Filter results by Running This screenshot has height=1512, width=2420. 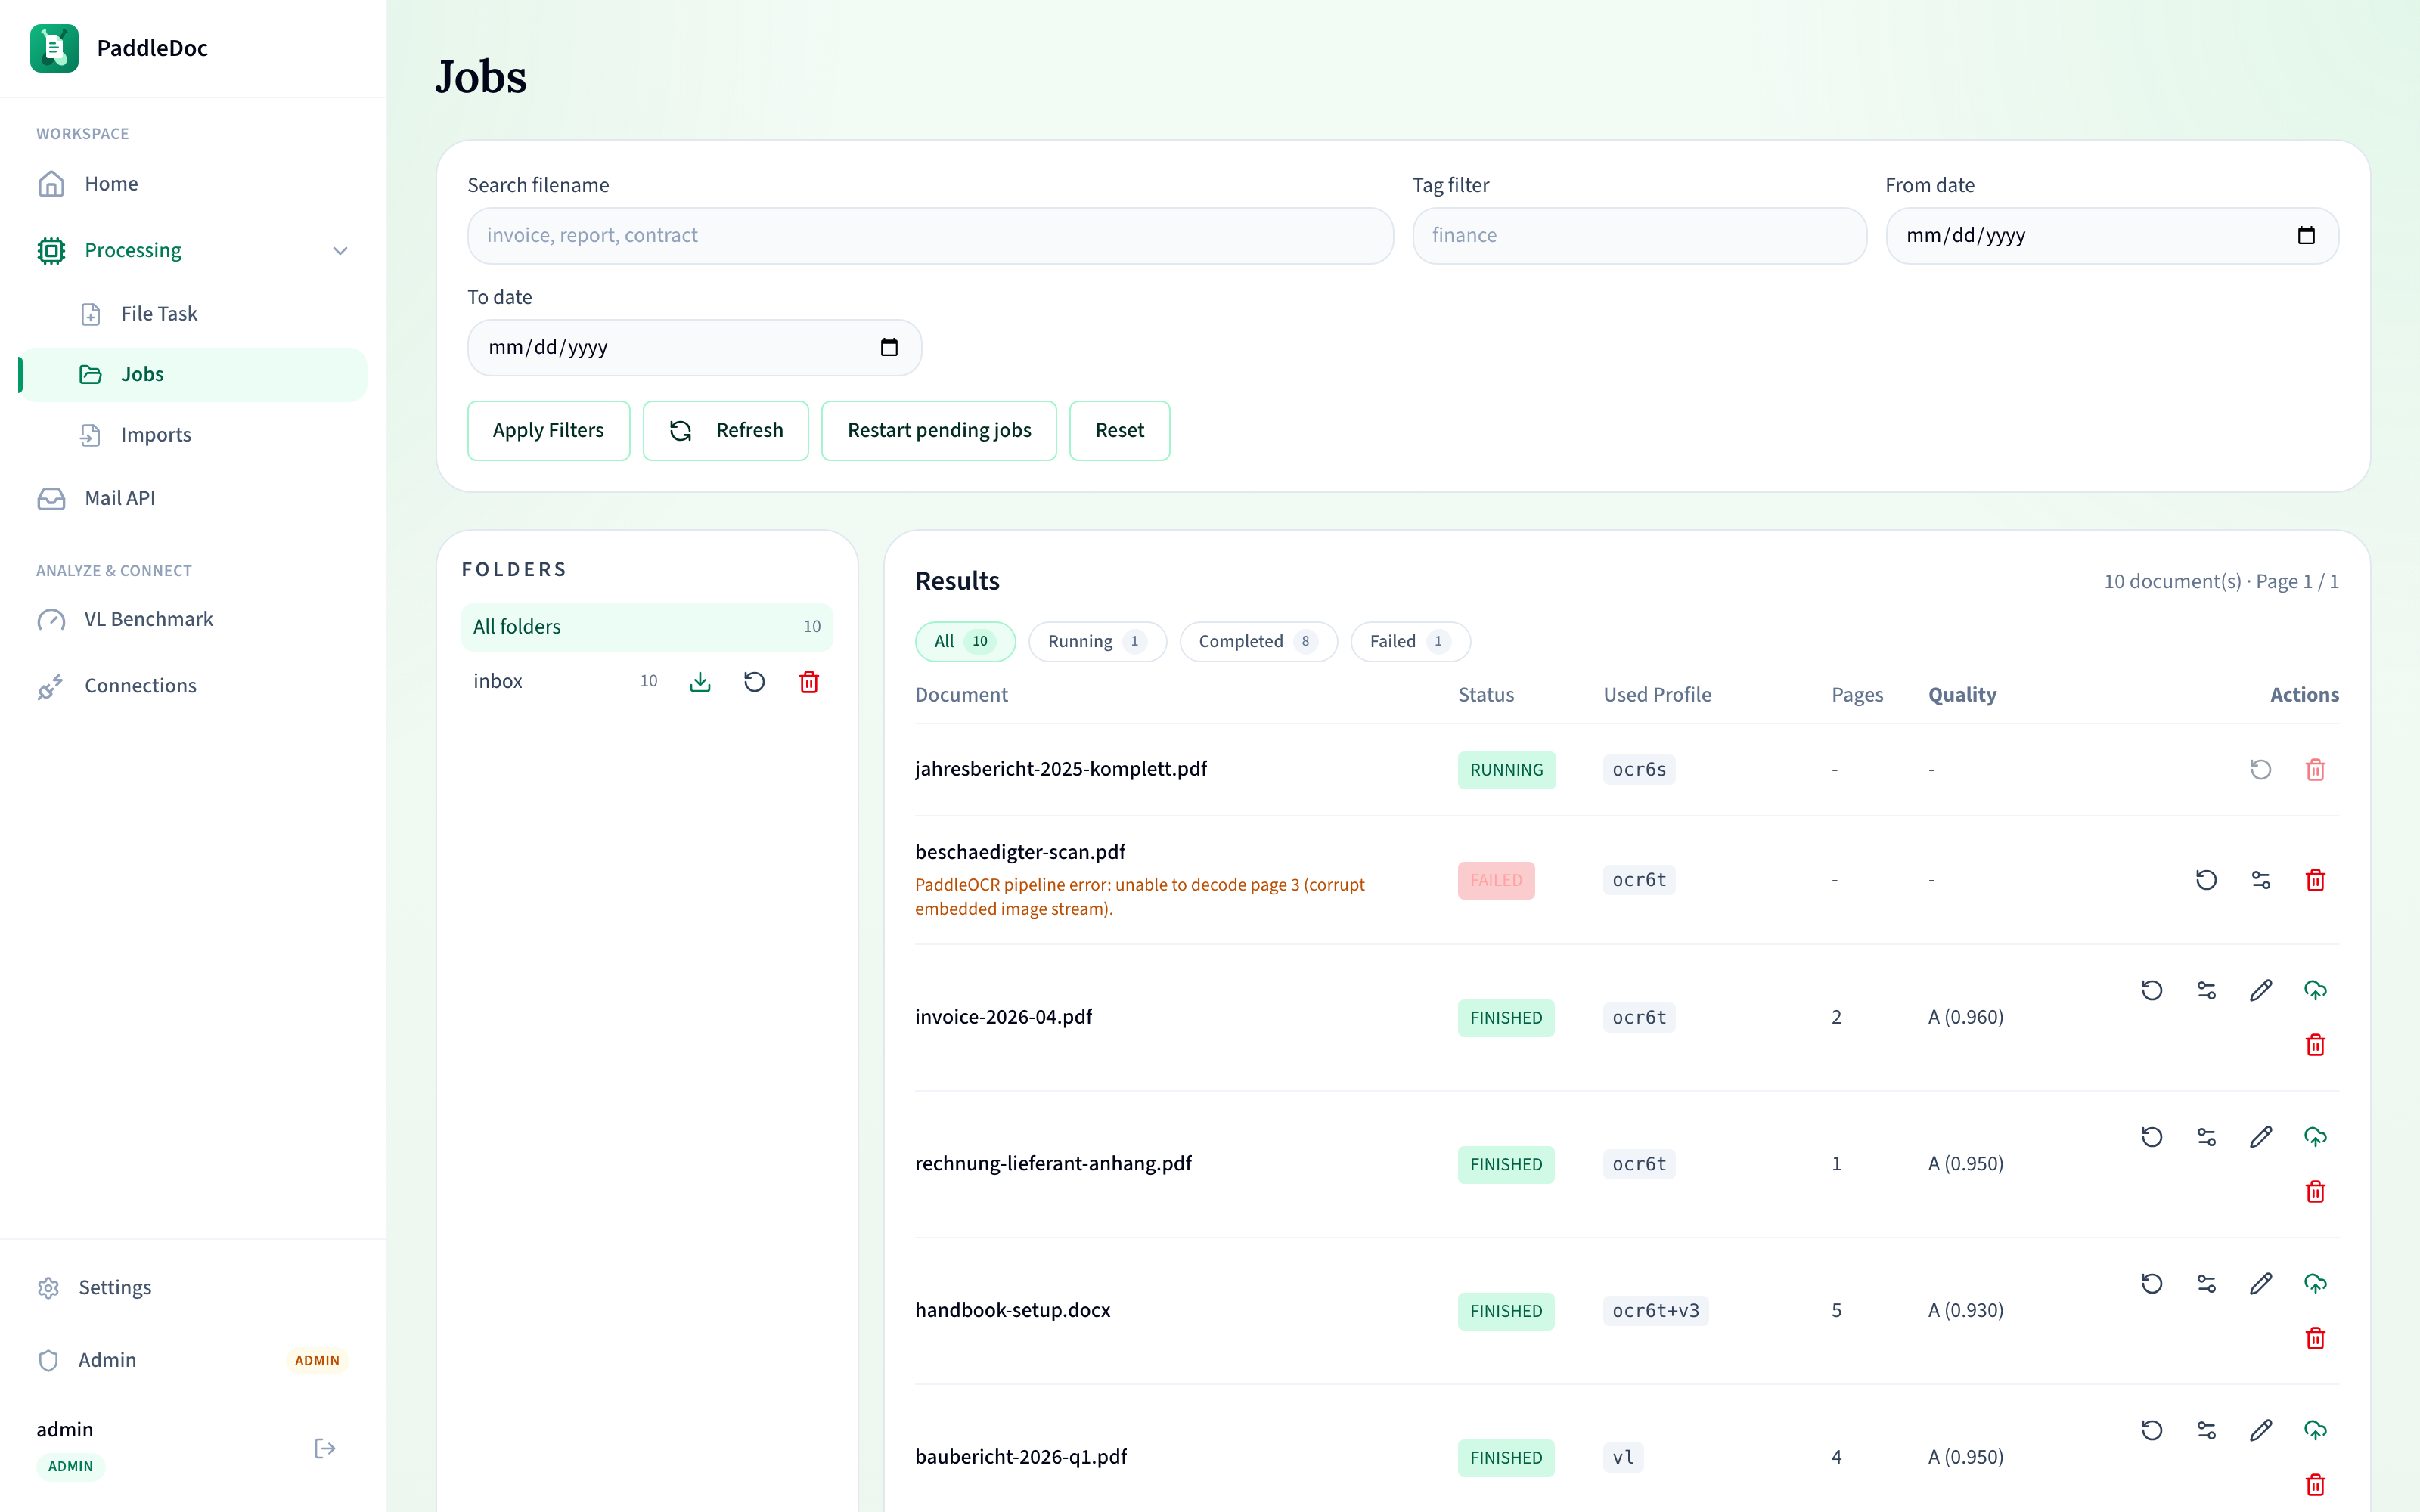coord(1097,642)
